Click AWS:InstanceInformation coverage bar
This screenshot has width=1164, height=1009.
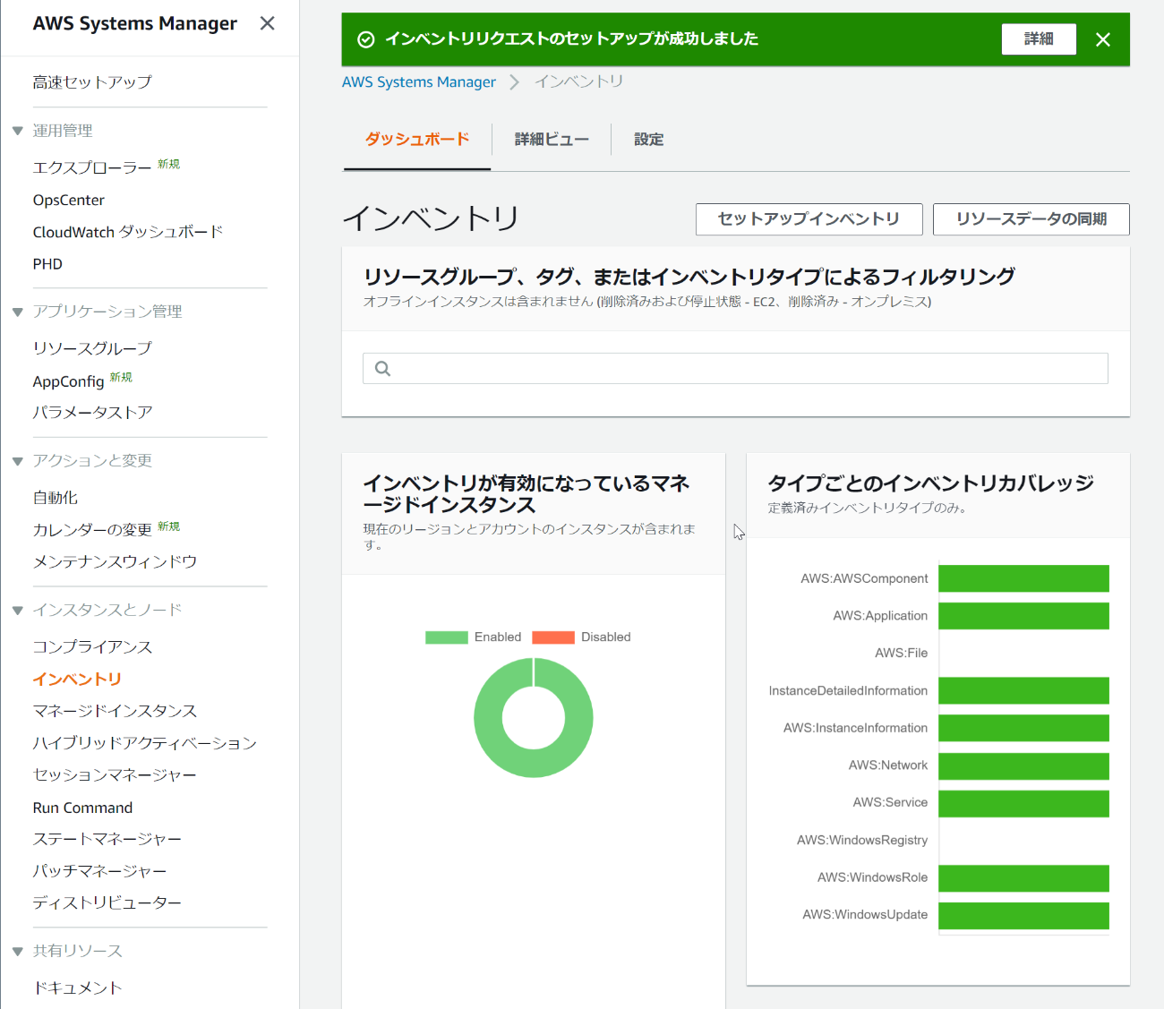(x=1024, y=728)
